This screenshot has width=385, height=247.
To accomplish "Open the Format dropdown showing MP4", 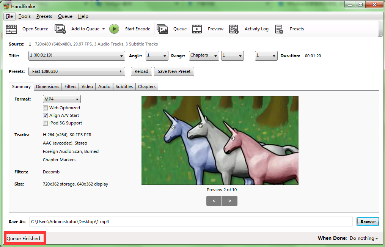I will click(61, 99).
